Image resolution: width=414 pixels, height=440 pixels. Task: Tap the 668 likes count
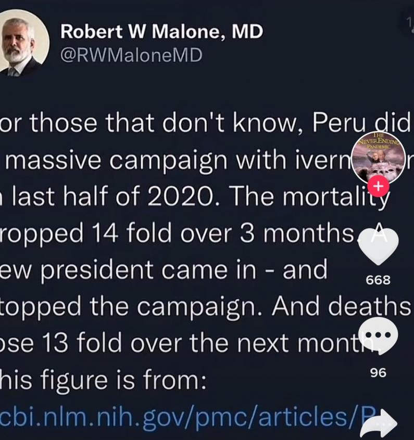coord(378,280)
